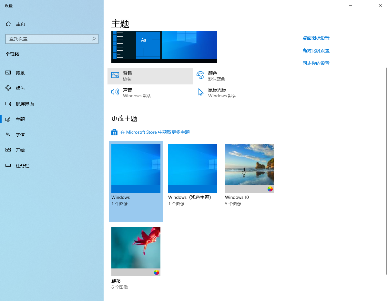Open 高对比度设置 link

pos(316,51)
